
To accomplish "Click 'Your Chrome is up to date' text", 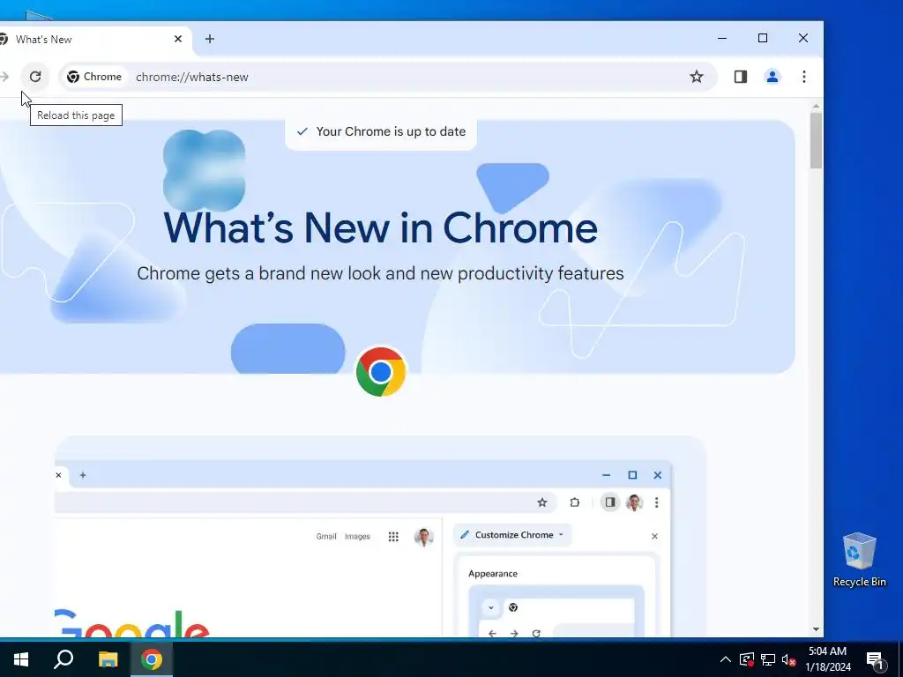I will click(x=391, y=132).
